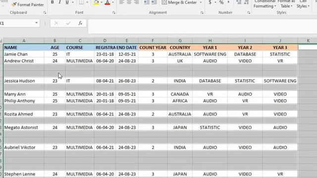Click the Select All corner triangle
The image size is (317, 178).
(1, 41)
